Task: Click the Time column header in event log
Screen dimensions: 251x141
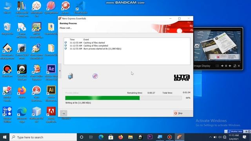Action: coord(72,40)
